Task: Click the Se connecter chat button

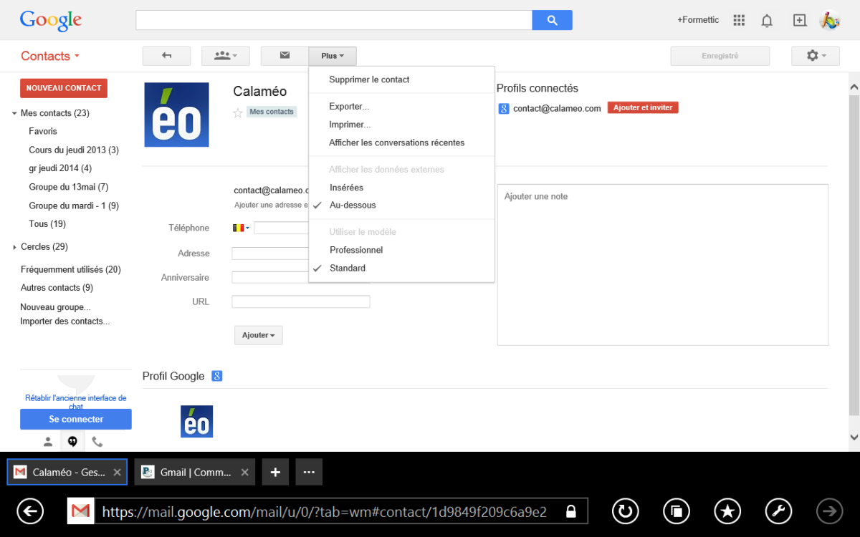Action: [x=76, y=419]
